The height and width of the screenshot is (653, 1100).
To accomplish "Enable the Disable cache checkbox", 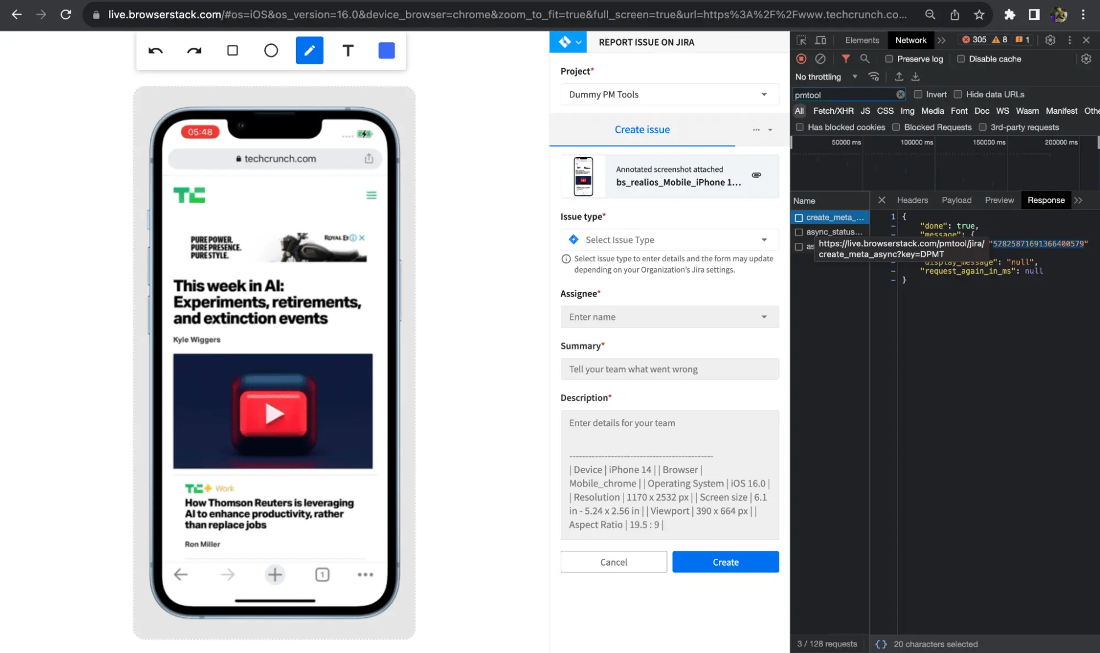I will (961, 59).
